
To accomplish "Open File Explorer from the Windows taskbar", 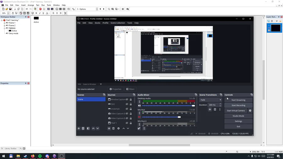I will click(18, 156).
